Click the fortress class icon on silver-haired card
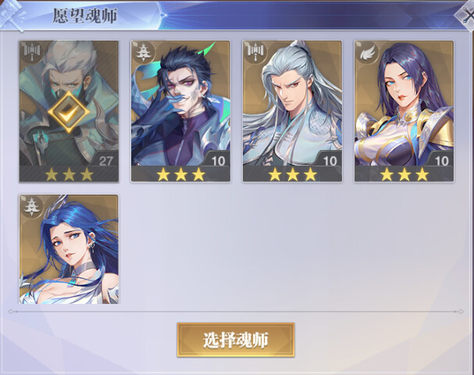474x375 pixels. tap(255, 52)
